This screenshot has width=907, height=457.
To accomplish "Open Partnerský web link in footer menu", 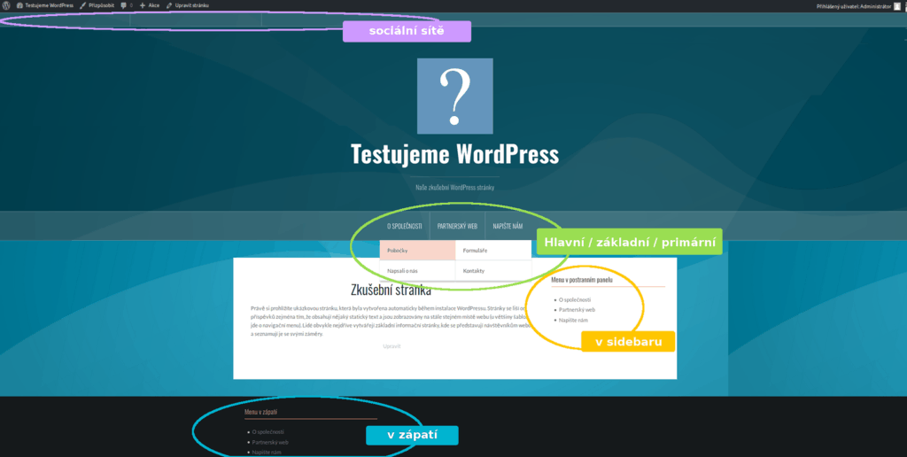I will tap(270, 443).
